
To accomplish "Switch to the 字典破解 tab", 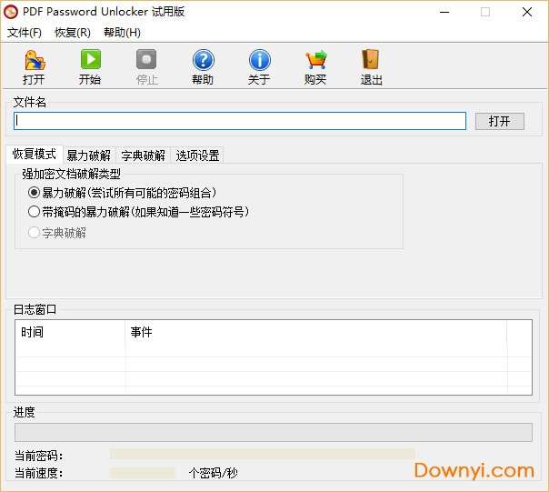I will [x=144, y=156].
